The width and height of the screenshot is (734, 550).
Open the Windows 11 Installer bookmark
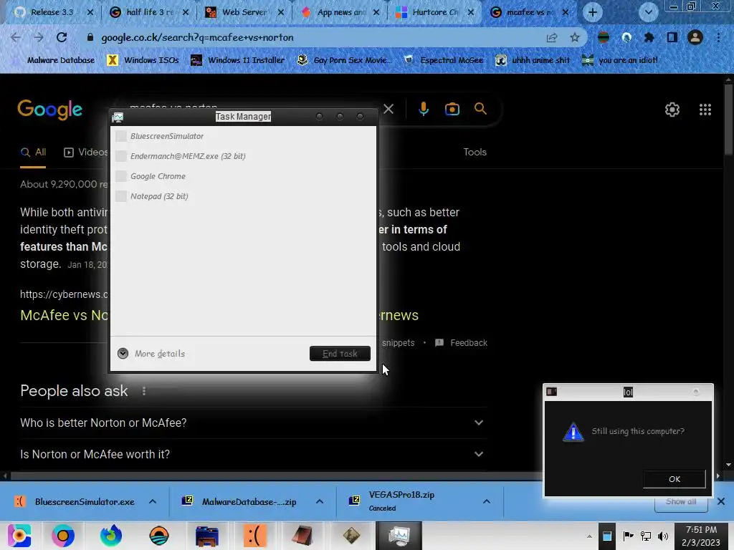tap(238, 60)
